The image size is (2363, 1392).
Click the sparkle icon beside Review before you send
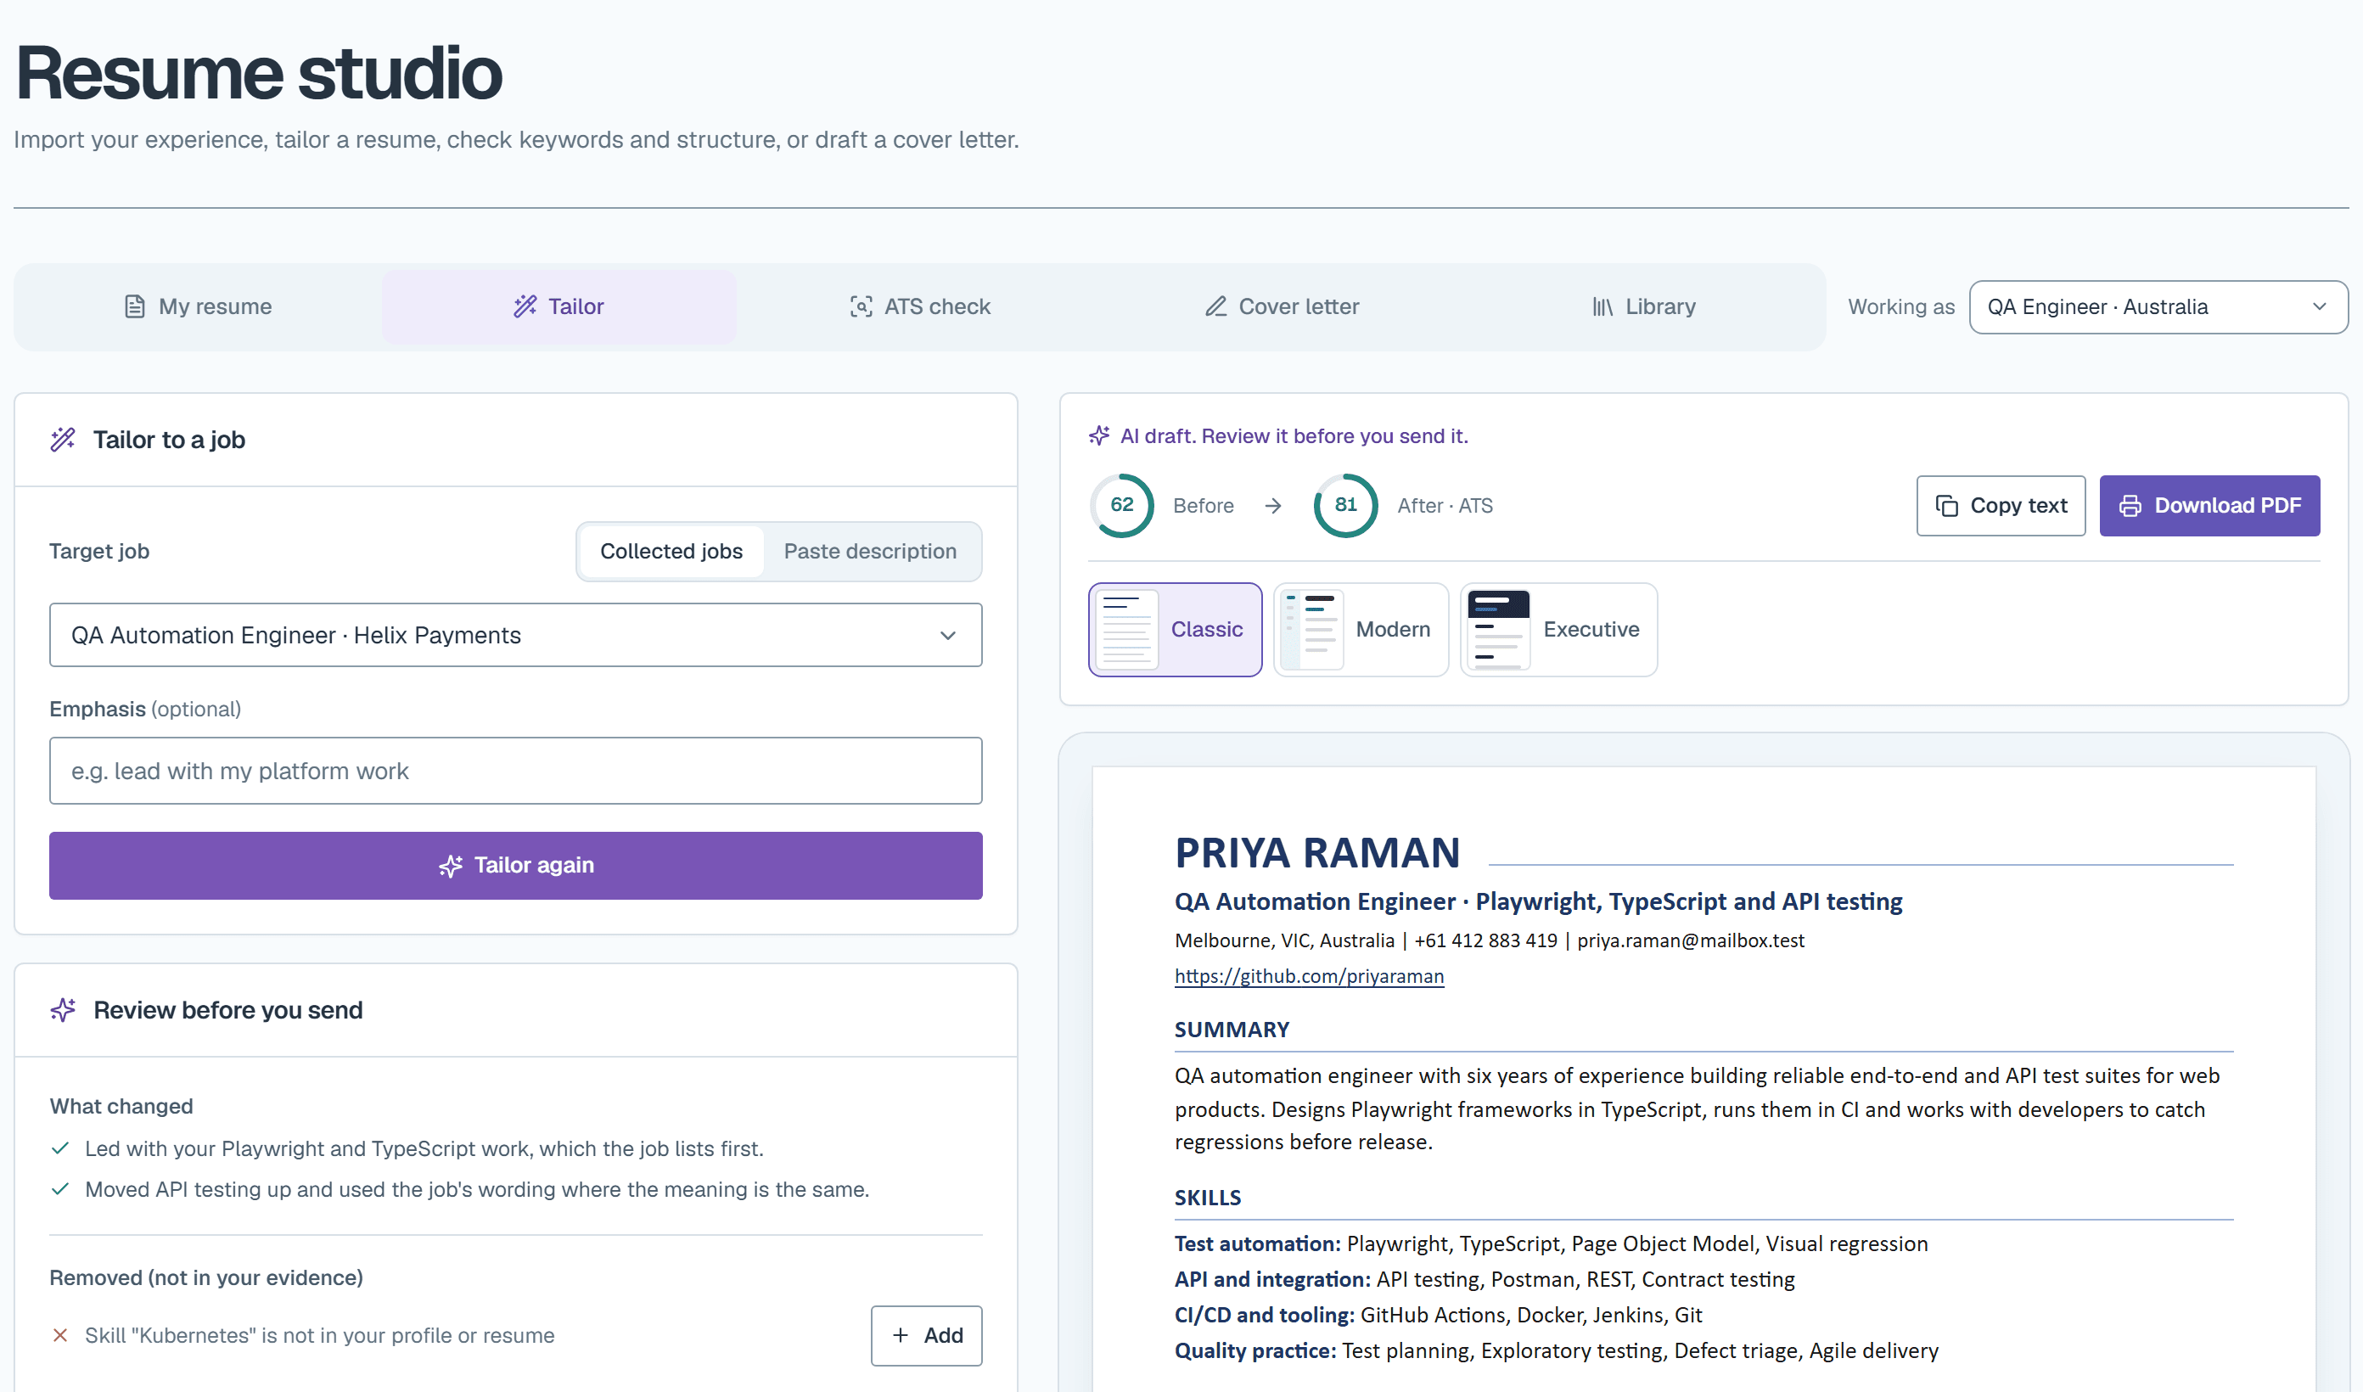click(x=63, y=1010)
